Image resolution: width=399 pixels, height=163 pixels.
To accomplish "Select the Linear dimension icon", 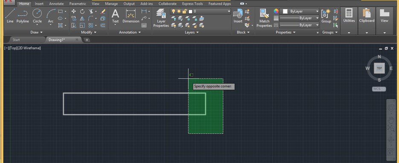I will click(x=144, y=11).
